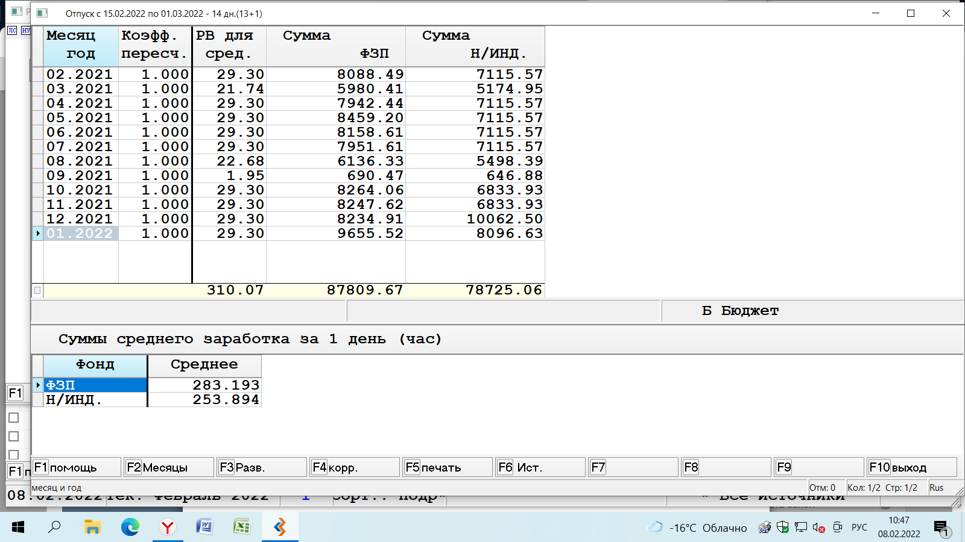This screenshot has height=542, width=965.
Task: Click the Сумма ФЗП column header
Action: point(336,46)
